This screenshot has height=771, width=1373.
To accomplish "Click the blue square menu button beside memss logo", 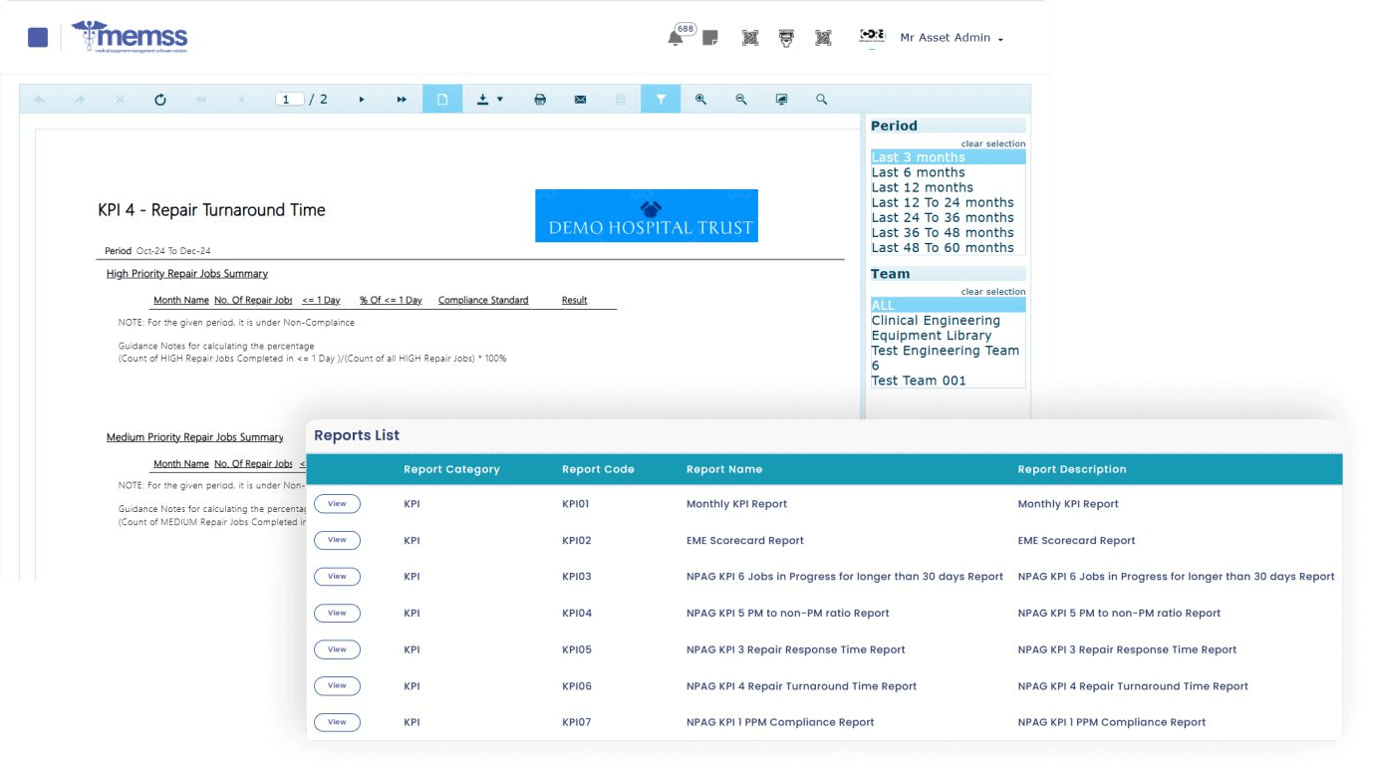I will pyautogui.click(x=38, y=38).
